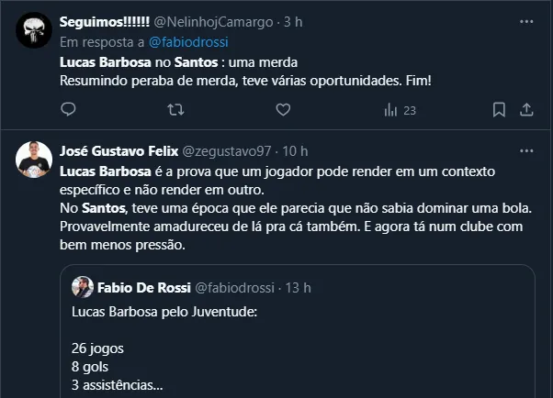Image resolution: width=553 pixels, height=398 pixels.
Task: Open the @zegustavo97 handle link
Action: [228, 150]
